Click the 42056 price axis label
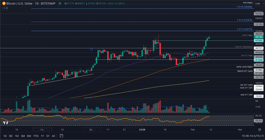This screenshot has width=265, height=140. click(259, 57)
